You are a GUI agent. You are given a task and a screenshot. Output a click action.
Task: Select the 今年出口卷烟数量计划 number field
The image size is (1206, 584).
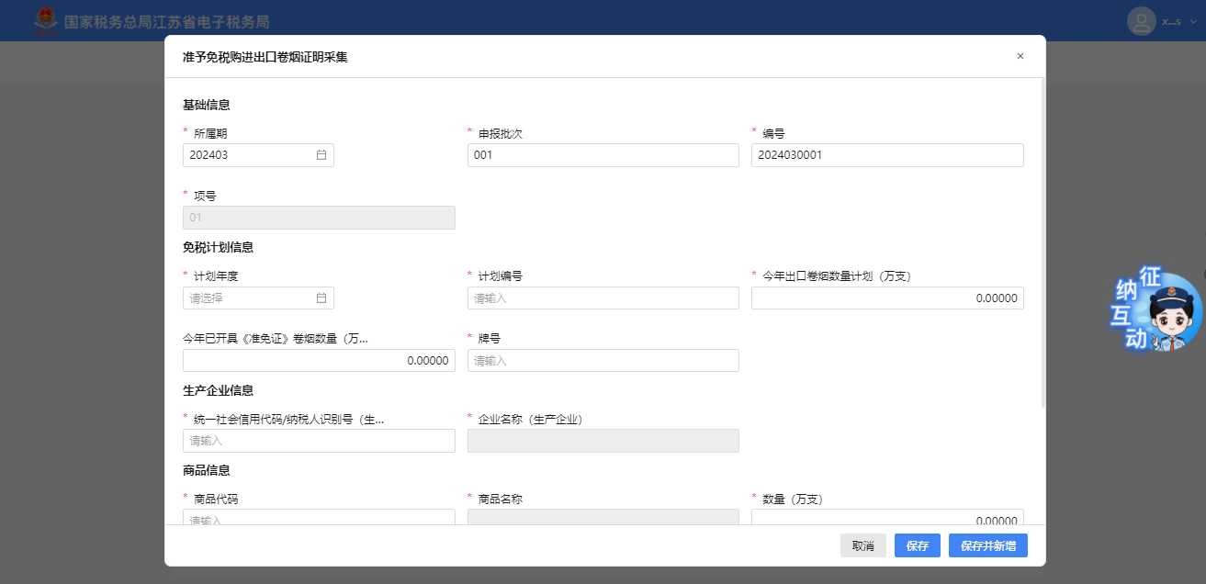point(886,298)
